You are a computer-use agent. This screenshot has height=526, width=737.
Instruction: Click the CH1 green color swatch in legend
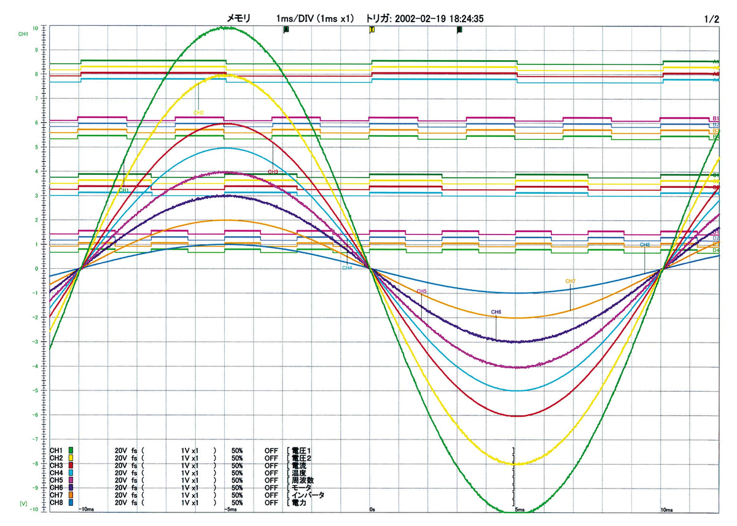[x=71, y=451]
